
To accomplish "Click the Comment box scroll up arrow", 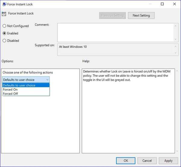I will point(176,26).
